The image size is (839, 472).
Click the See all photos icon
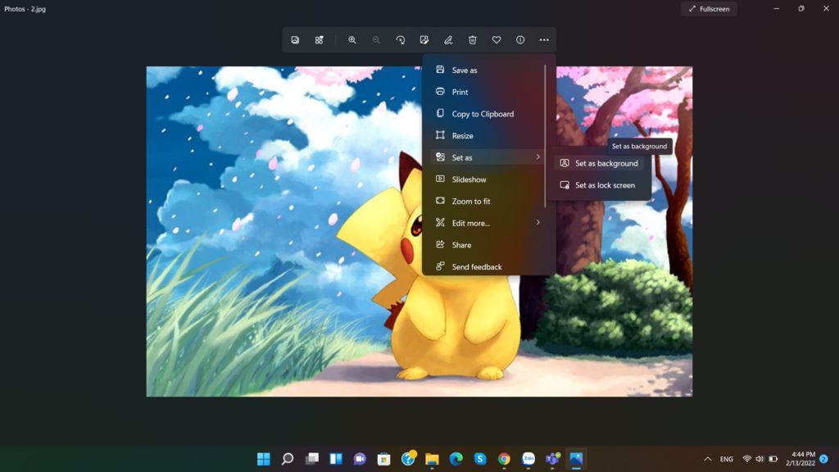click(295, 40)
